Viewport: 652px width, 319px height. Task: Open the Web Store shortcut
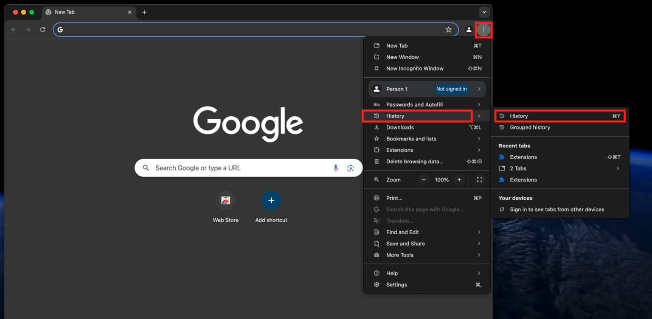click(x=225, y=200)
